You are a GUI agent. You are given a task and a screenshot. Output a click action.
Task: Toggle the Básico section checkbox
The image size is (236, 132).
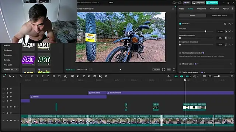click(x=180, y=23)
